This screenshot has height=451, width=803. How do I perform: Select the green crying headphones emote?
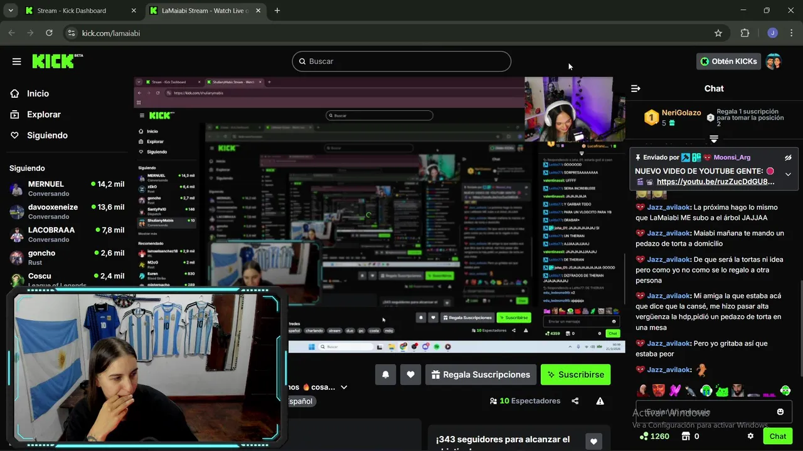tap(706, 390)
